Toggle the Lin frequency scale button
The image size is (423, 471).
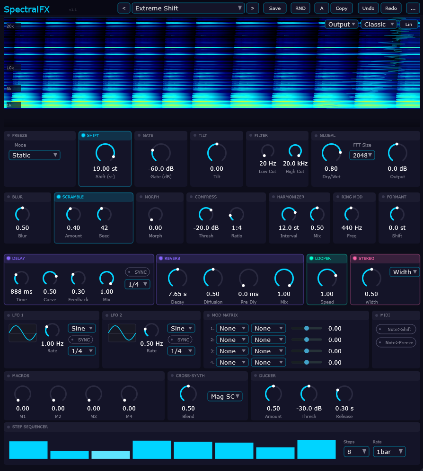(x=409, y=24)
